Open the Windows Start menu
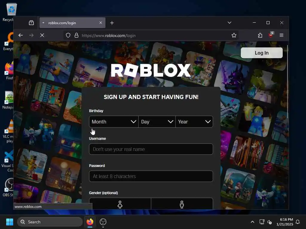This screenshot has height=229, width=306. (x=10, y=222)
